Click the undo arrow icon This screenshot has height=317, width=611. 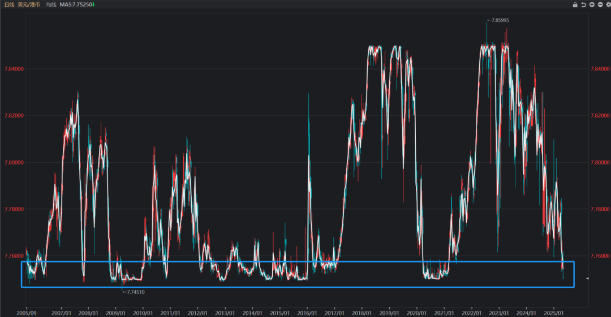[x=583, y=5]
